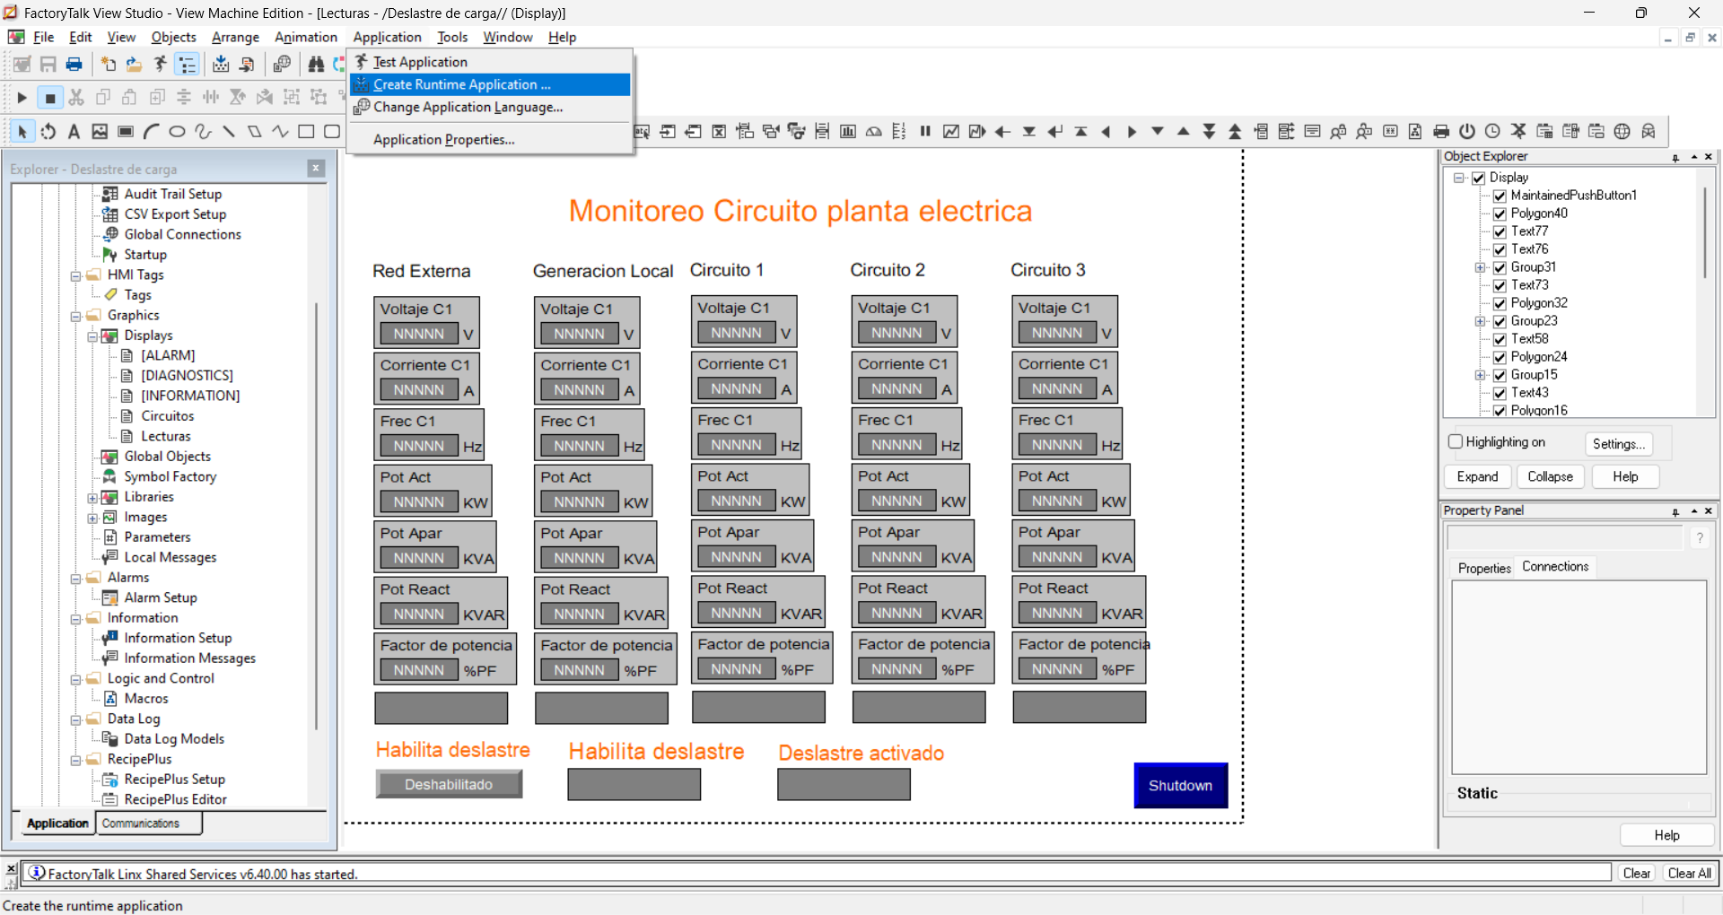Viewport: 1723px width, 915px height.
Task: Click the binoculars Find icon
Action: 316,65
